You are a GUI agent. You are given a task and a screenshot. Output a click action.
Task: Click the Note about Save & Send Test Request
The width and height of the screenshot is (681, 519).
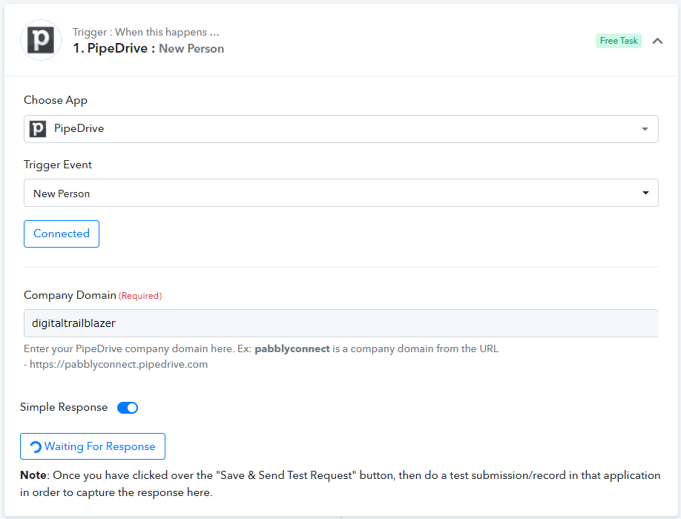pyautogui.click(x=340, y=484)
